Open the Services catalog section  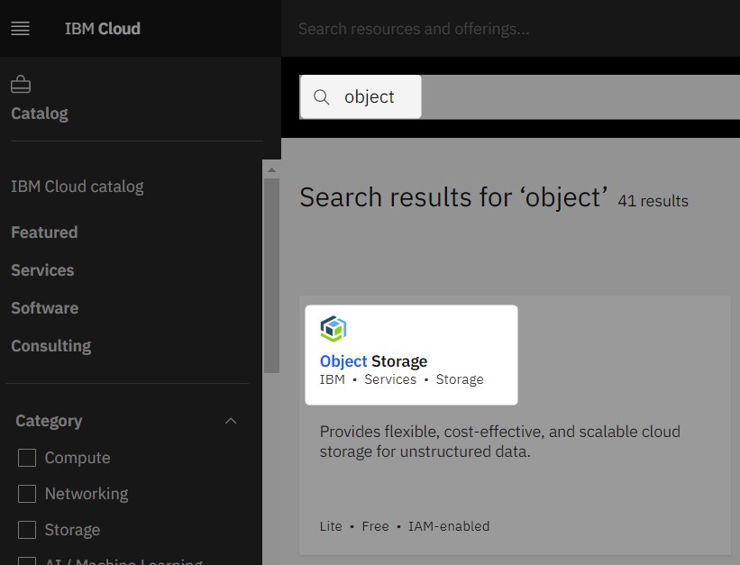point(42,270)
